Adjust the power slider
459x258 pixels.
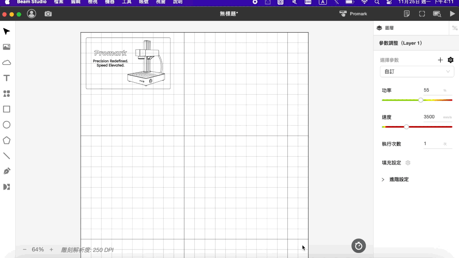421,100
